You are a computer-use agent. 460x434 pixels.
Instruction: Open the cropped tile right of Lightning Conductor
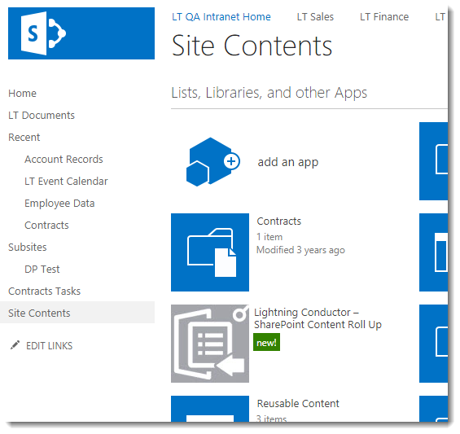tap(433, 344)
